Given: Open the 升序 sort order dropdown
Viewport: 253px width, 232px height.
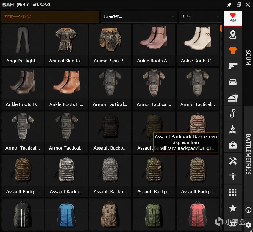Looking at the screenshot, I should coord(200,17).
